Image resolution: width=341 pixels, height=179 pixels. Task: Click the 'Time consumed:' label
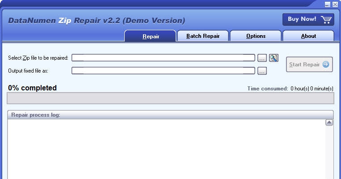point(268,89)
